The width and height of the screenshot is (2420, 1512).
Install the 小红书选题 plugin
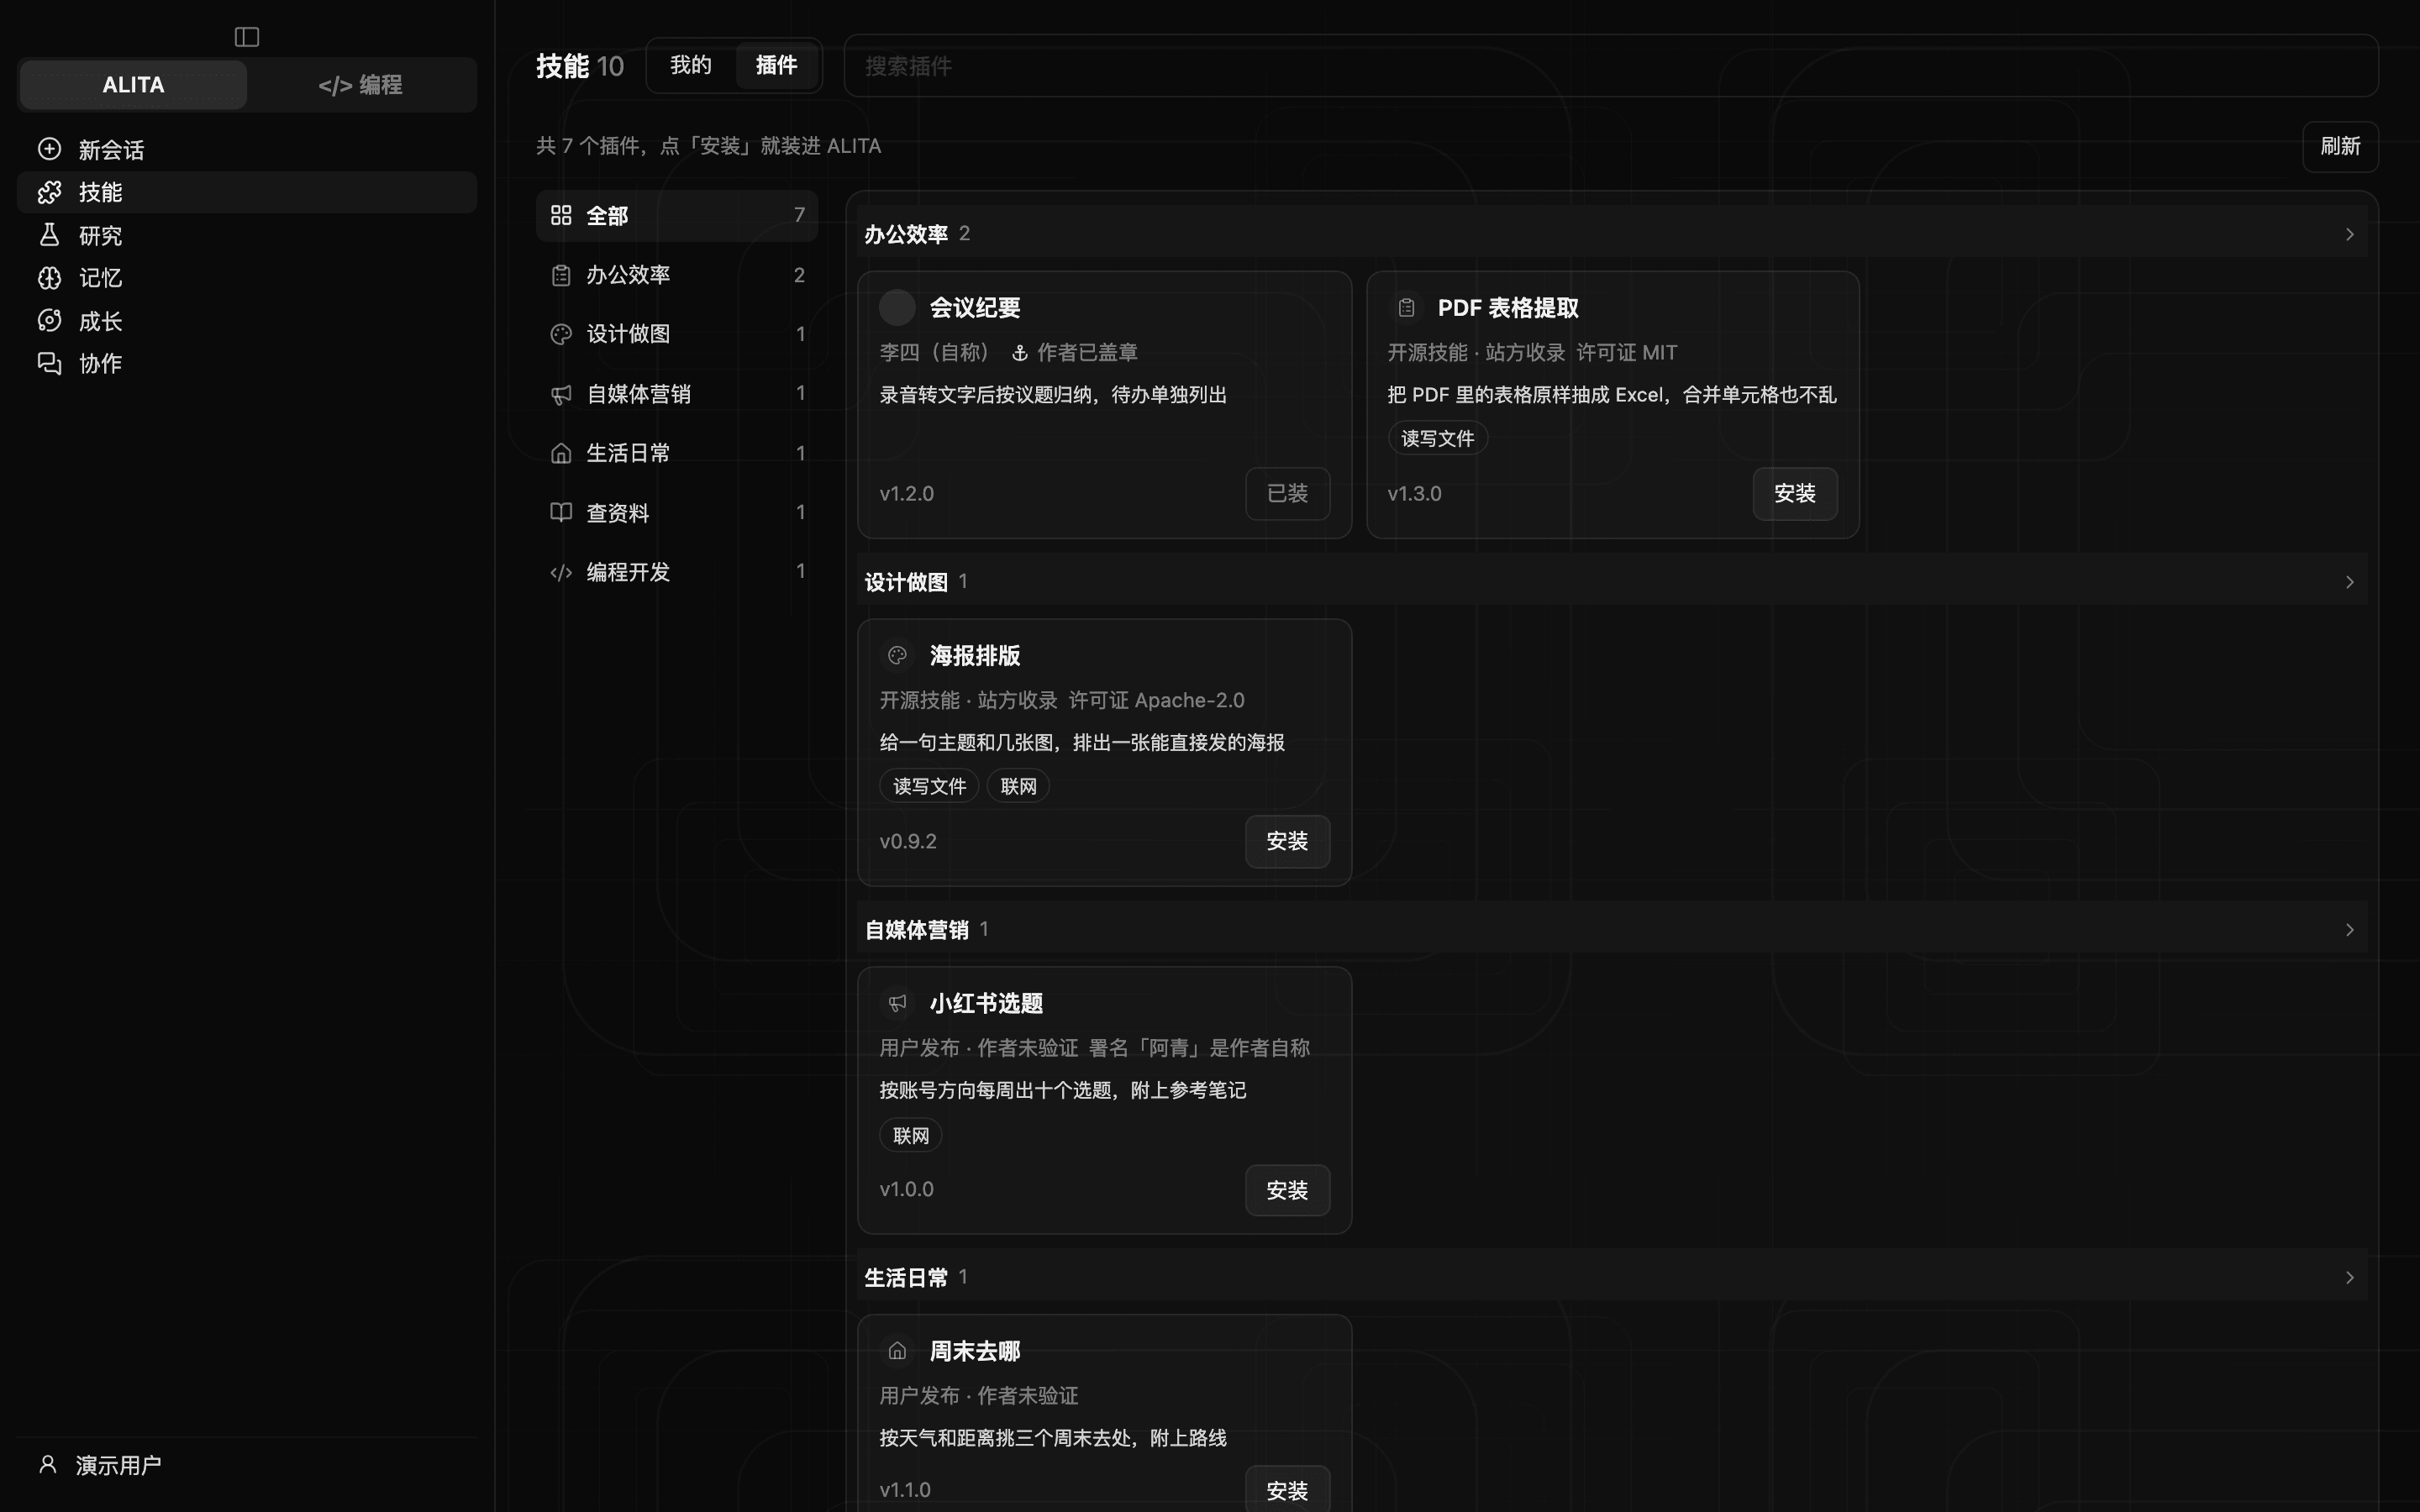point(1287,1190)
